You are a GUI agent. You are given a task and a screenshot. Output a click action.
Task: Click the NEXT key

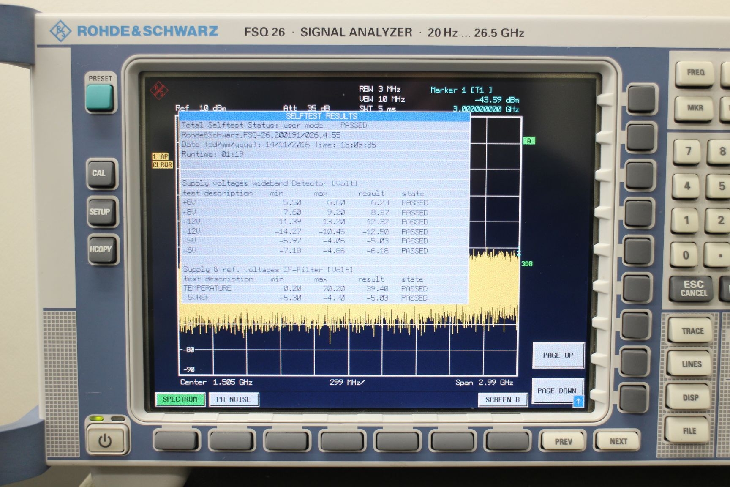pyautogui.click(x=618, y=441)
